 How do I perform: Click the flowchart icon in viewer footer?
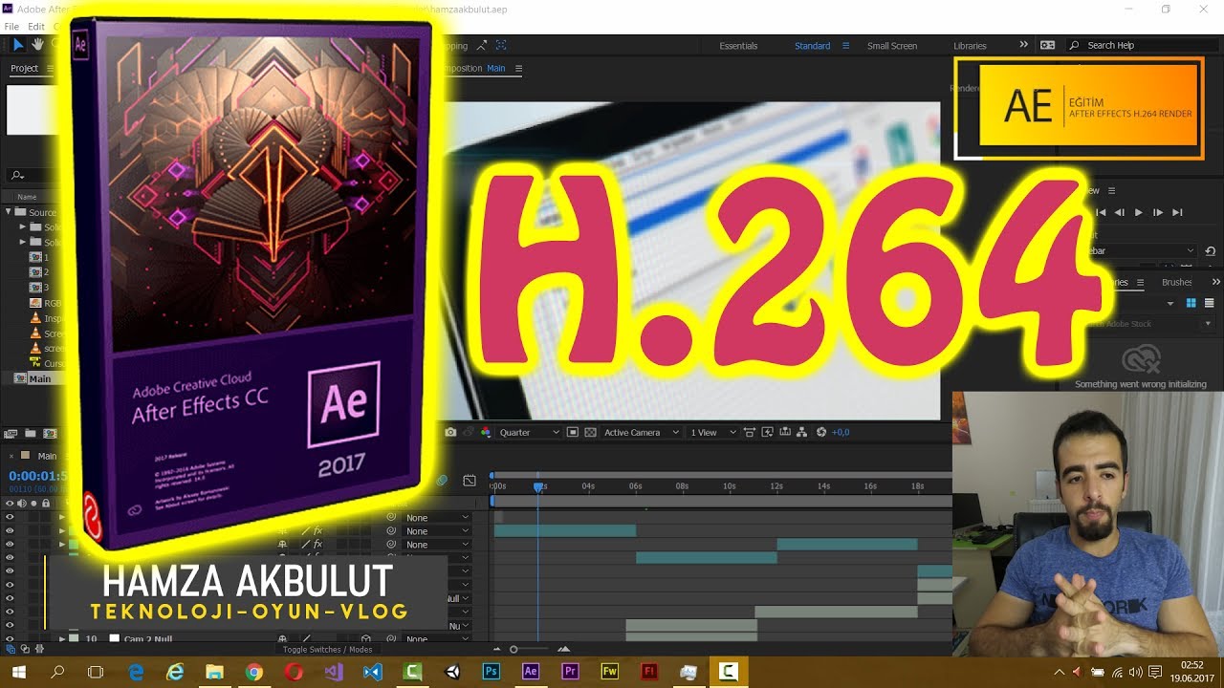801,432
